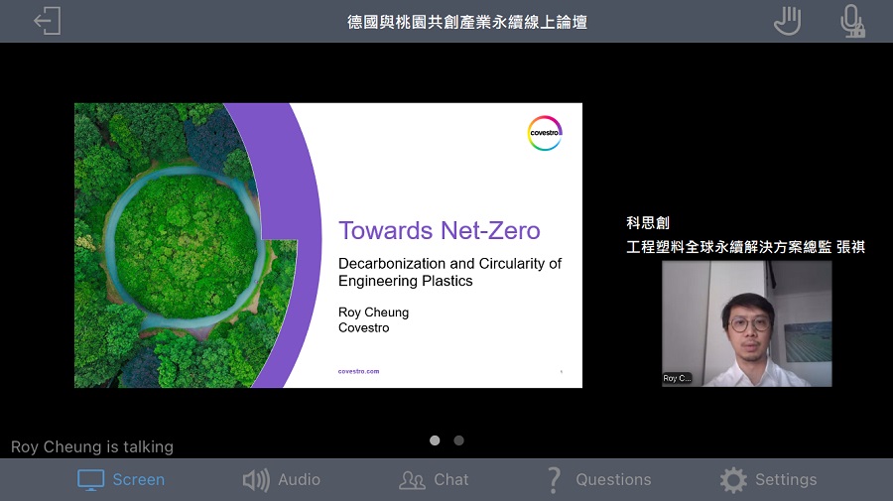Open the Settings tab
Screen dimensions: 893x501
tap(768, 480)
